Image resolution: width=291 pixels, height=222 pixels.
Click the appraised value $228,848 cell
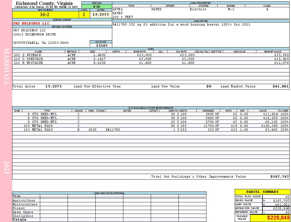click(276, 208)
